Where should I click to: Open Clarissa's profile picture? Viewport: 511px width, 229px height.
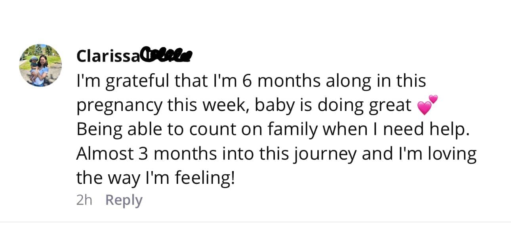pyautogui.click(x=40, y=65)
